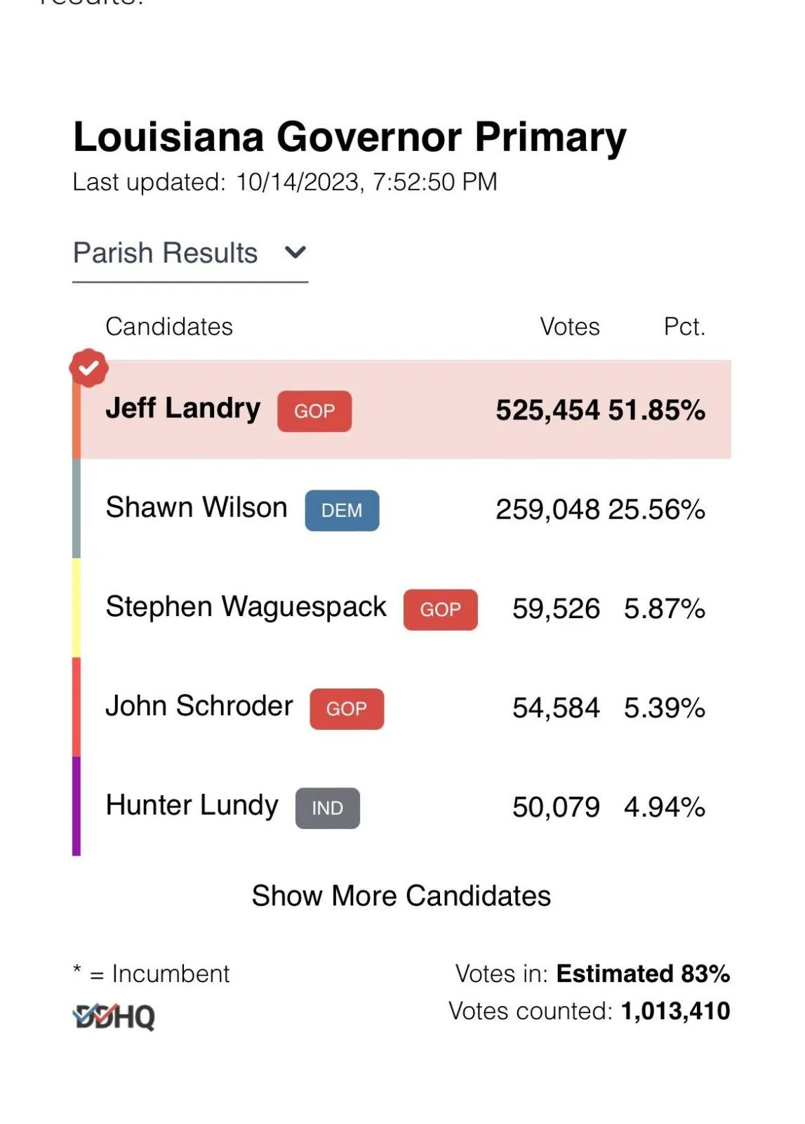This screenshot has height=1124, width=805.
Task: Click the Votes column header
Action: [x=569, y=327]
